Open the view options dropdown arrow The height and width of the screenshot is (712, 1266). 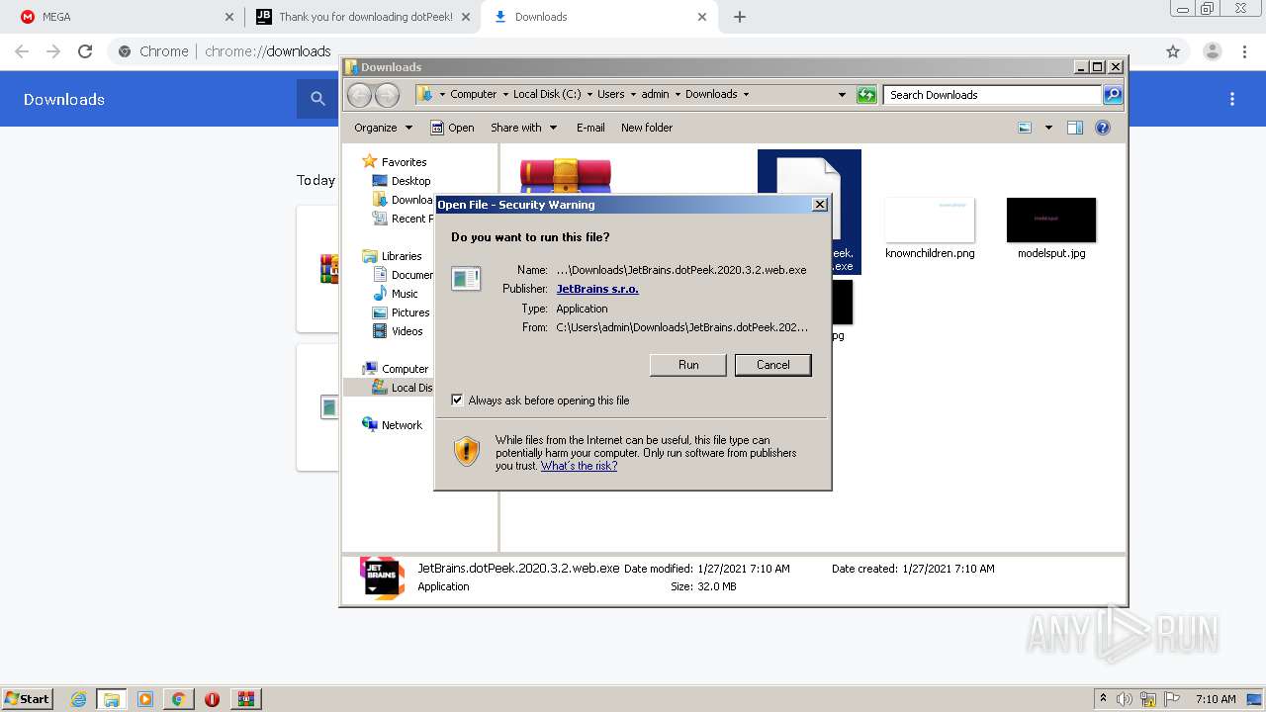1048,128
